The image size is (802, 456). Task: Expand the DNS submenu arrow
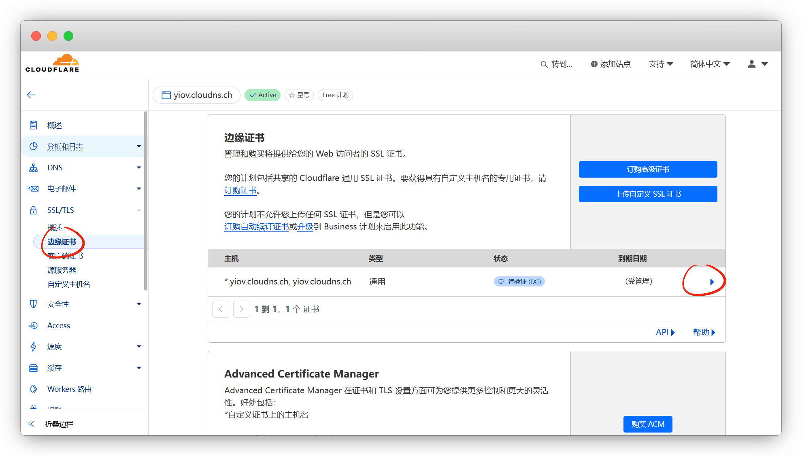point(139,168)
